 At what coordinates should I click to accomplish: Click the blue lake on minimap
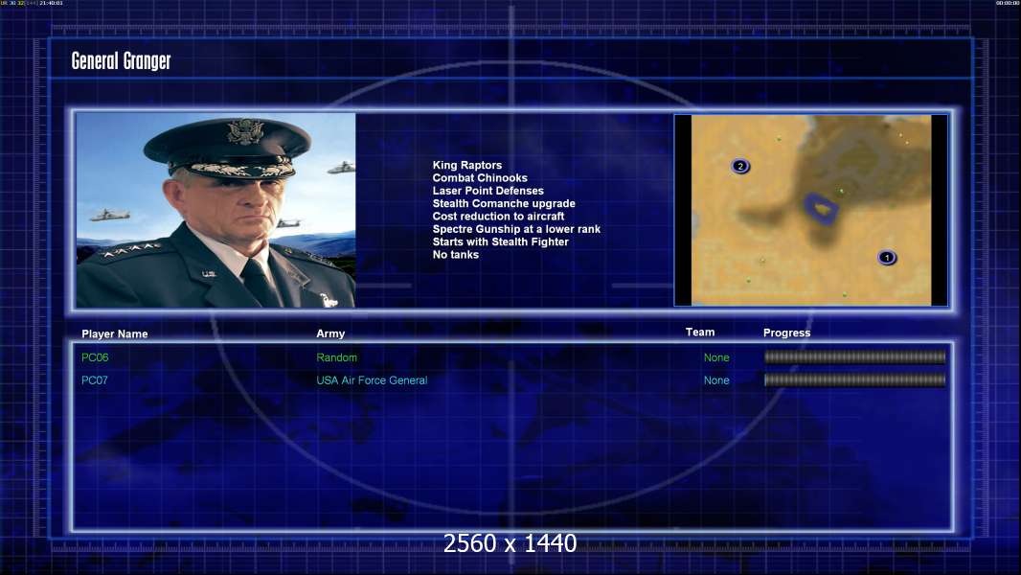[x=821, y=208]
